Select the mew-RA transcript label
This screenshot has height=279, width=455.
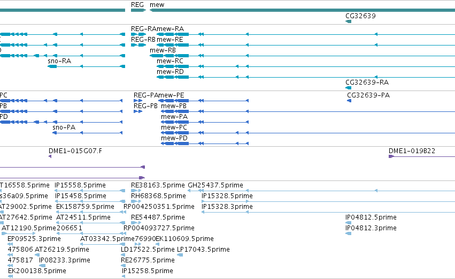pos(171,29)
